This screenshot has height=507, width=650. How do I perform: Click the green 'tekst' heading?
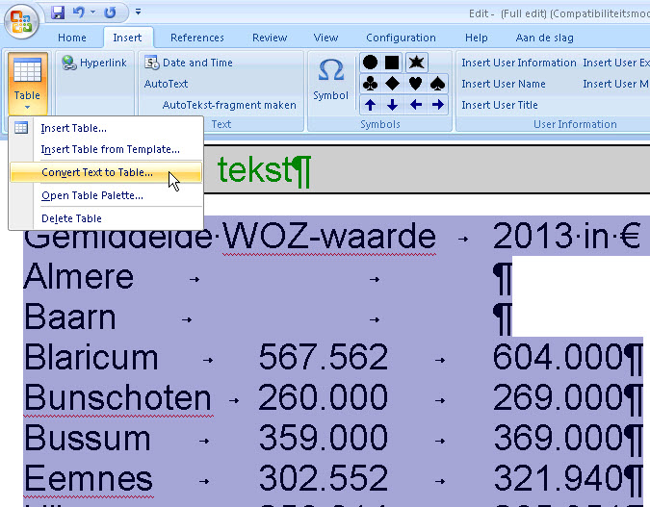point(254,170)
